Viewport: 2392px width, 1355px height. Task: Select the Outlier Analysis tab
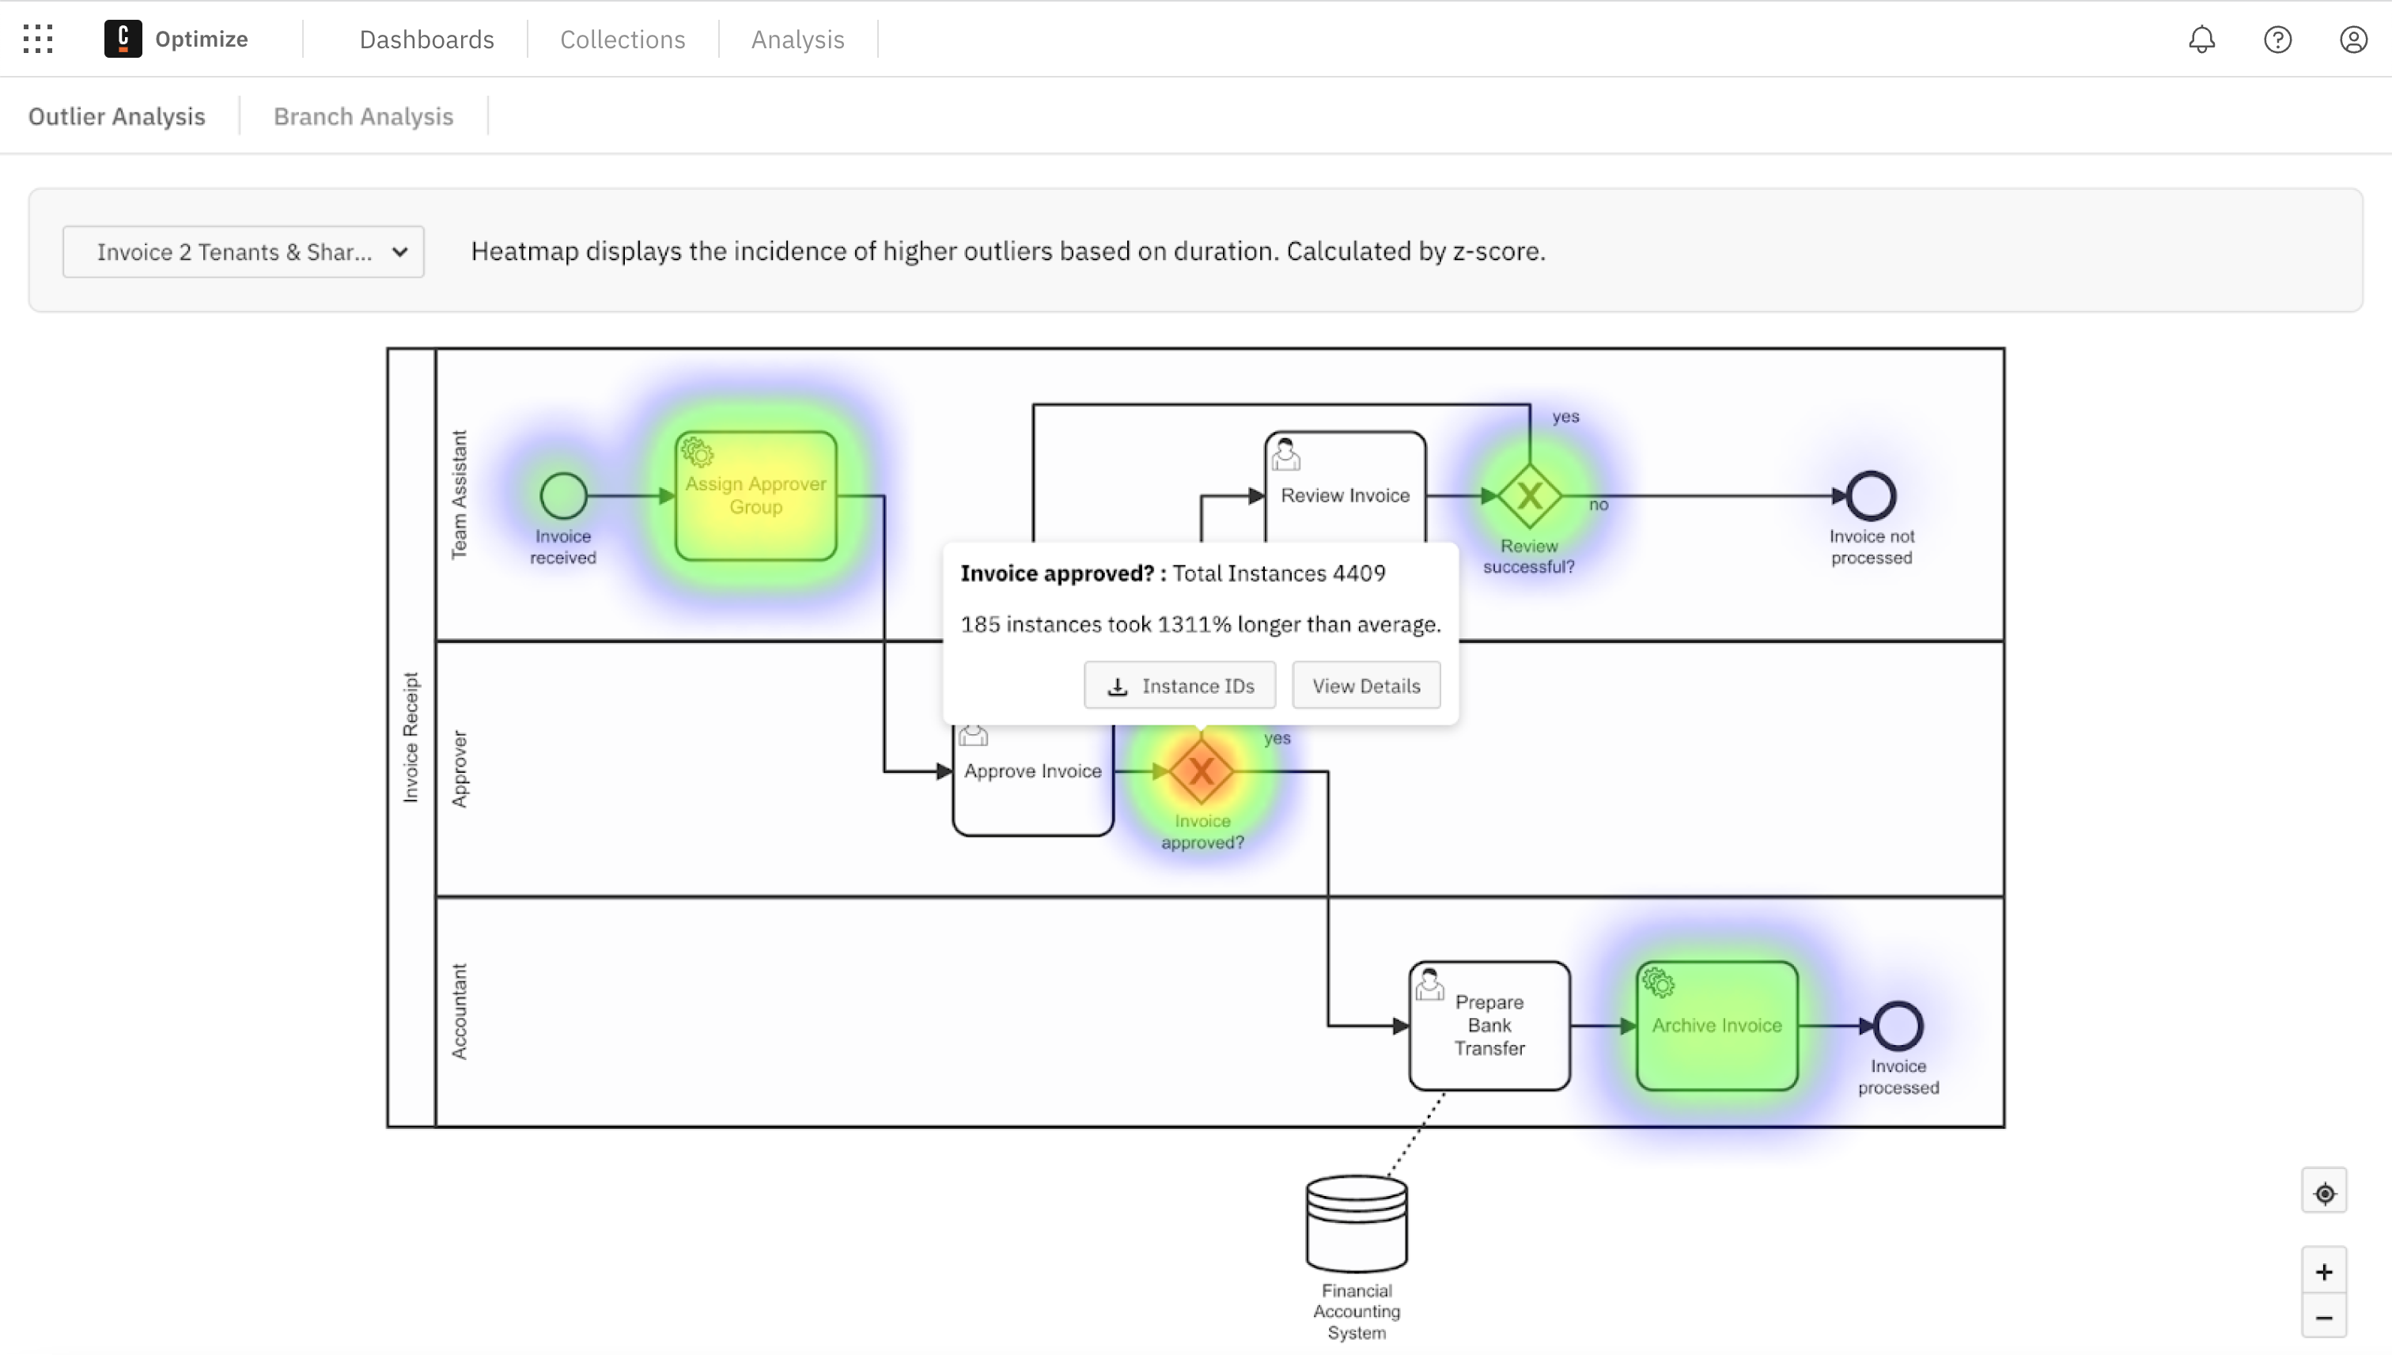pos(116,115)
